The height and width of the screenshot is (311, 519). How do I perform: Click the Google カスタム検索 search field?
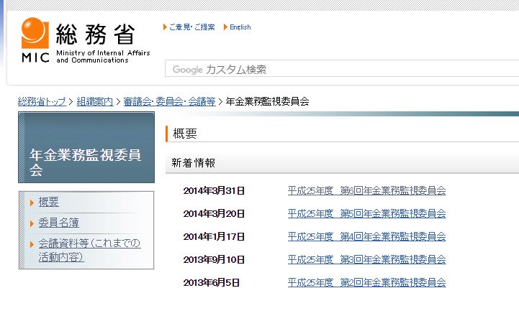click(x=342, y=69)
